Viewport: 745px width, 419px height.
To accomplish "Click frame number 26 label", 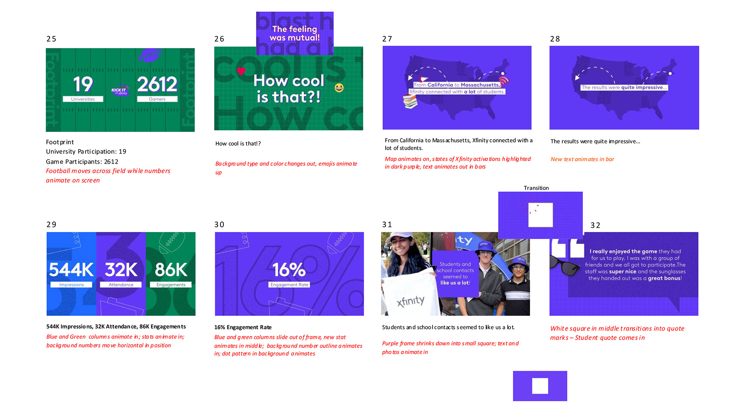I will 219,39.
